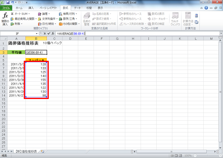Screen dimensions: 223x158
Task: Open Recently Used functions (最近使用した関数)
Action: click(x=23, y=19)
